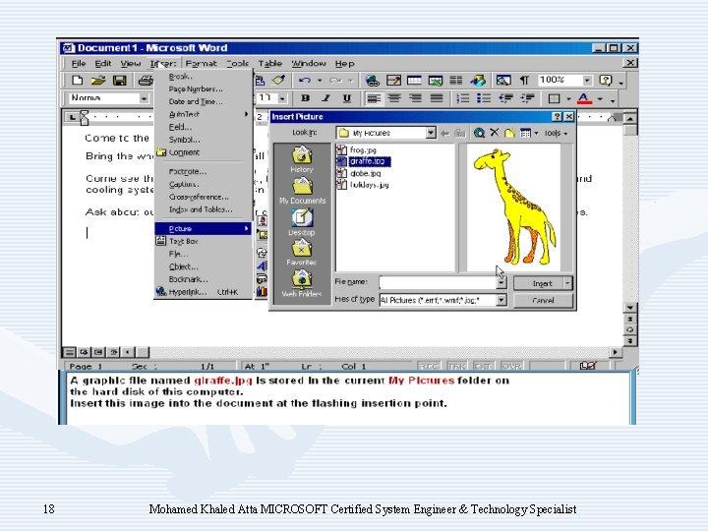Click the vertical scrollbar down arrow

click(630, 308)
